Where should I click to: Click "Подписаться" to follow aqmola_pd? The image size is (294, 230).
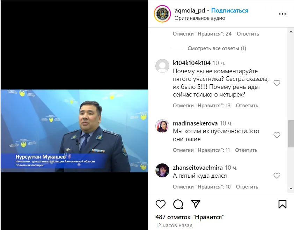click(x=230, y=10)
